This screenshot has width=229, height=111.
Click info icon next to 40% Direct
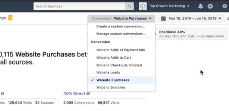pyautogui.click(x=88, y=94)
